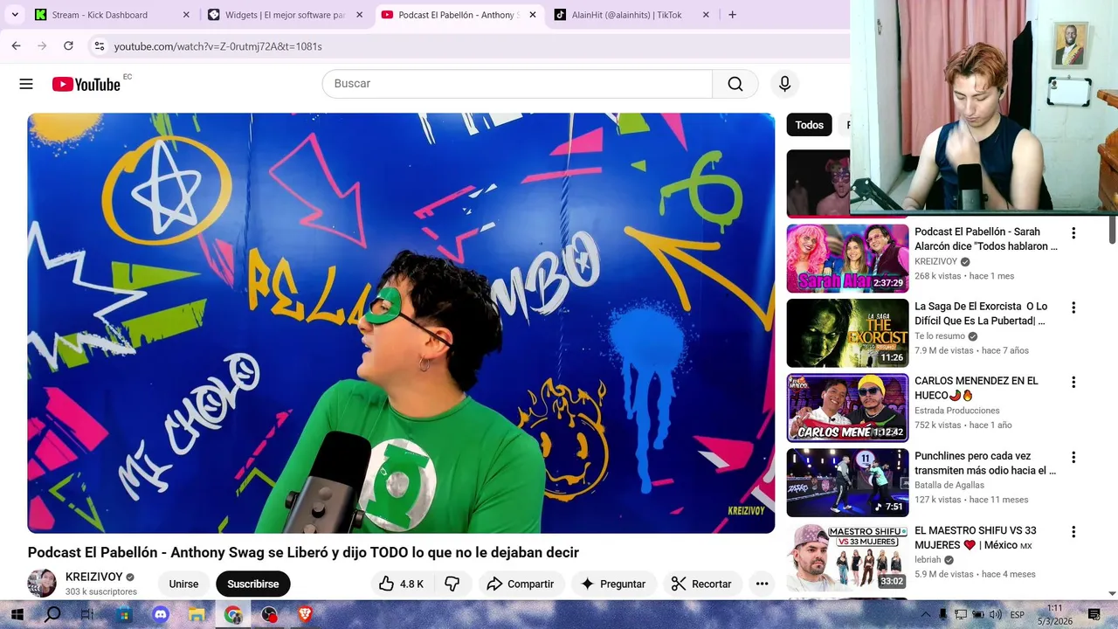
Task: Open options menu for Carlos Menendez video
Action: [x=1073, y=382]
